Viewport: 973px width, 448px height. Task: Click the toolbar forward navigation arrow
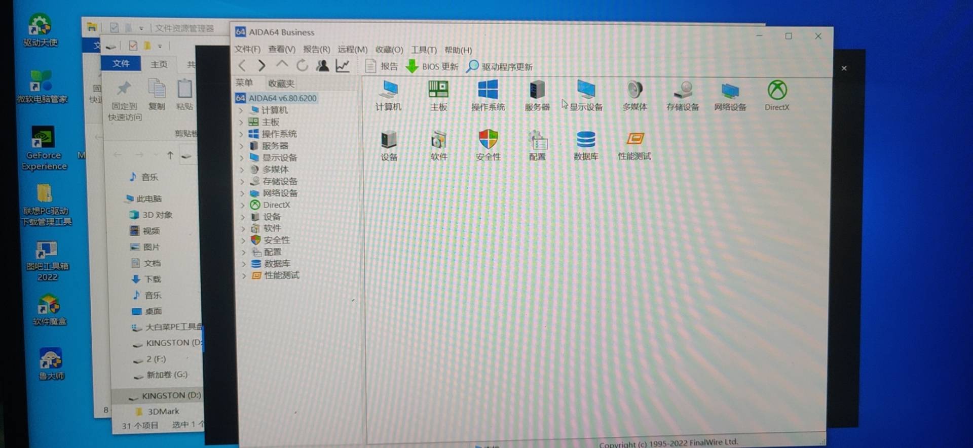261,66
